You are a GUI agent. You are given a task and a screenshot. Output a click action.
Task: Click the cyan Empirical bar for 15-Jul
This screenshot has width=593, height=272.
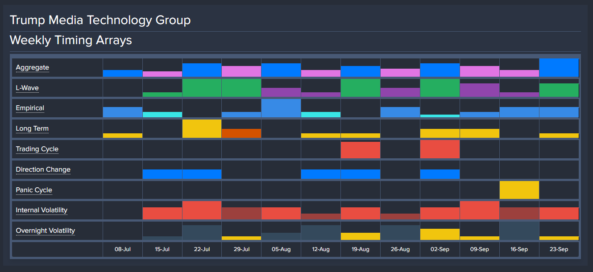[x=162, y=115]
